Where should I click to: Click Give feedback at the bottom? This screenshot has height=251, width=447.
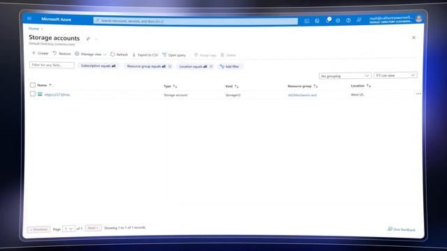pos(402,229)
